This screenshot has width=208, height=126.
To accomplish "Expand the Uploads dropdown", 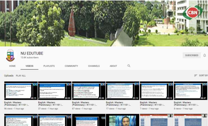I will pos(9,76).
